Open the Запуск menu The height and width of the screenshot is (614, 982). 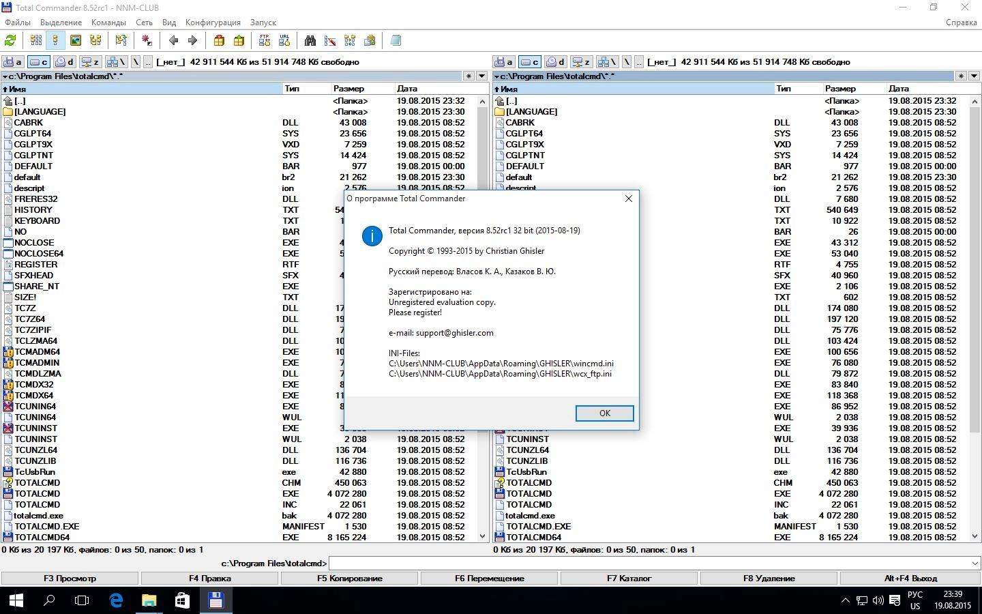pos(263,22)
